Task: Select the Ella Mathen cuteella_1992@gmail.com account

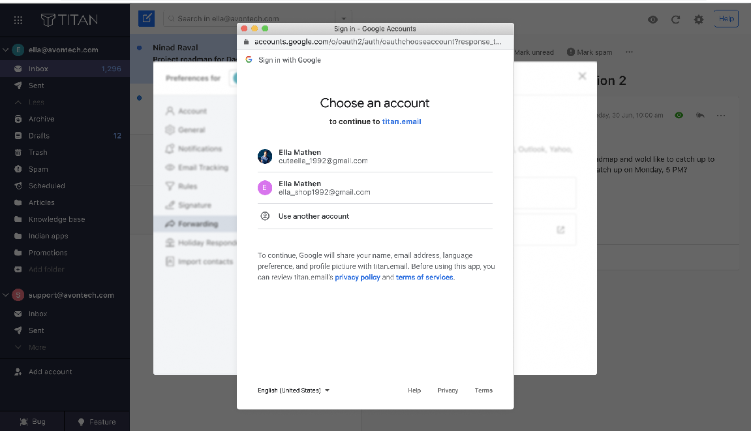Action: (375, 156)
